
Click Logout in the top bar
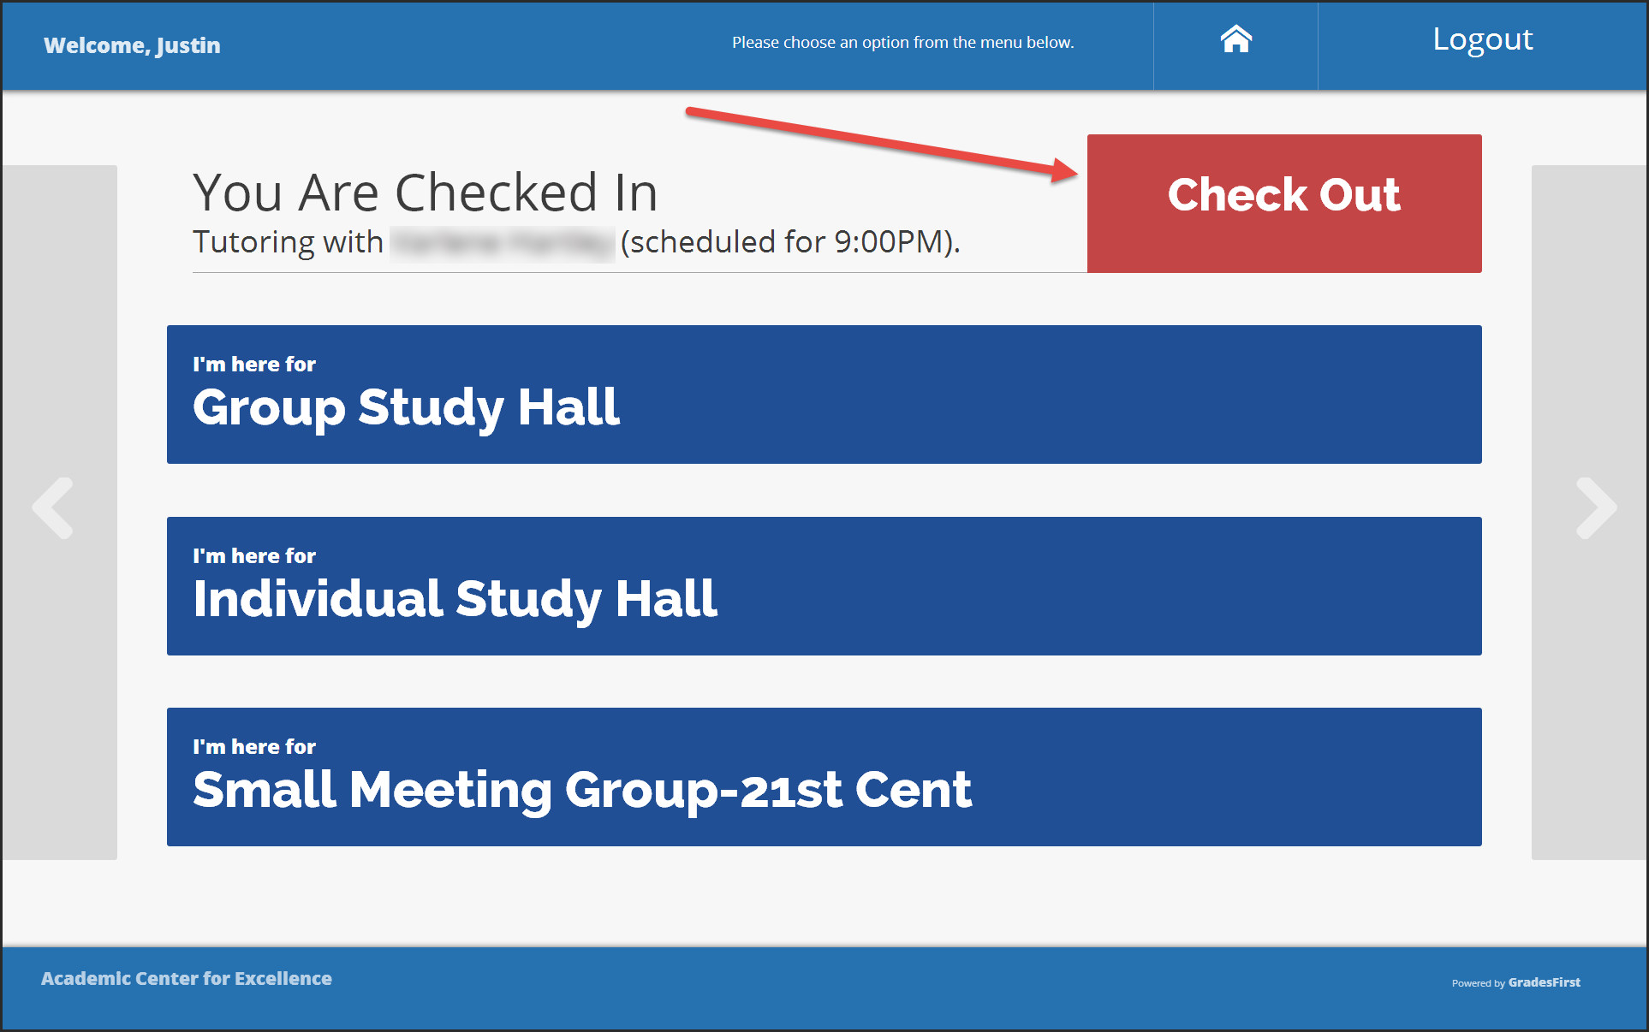click(1482, 40)
